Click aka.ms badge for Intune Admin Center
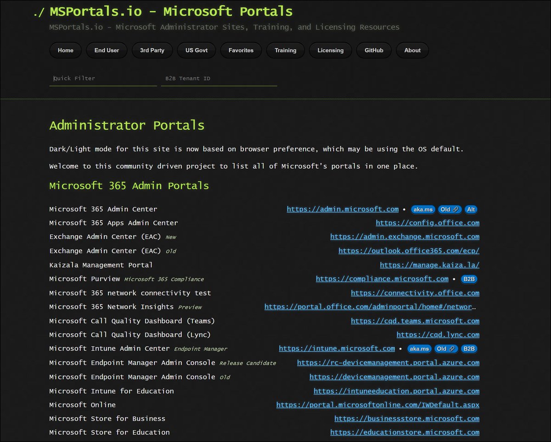This screenshot has height=442, width=551. coord(419,349)
